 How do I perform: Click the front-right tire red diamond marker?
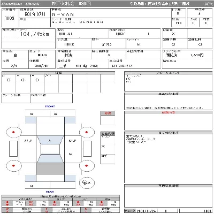[87, 132]
